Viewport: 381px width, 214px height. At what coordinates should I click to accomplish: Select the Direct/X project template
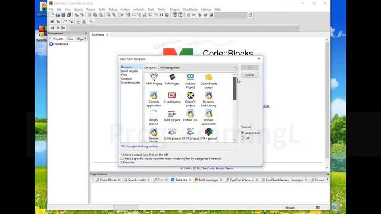(x=190, y=99)
